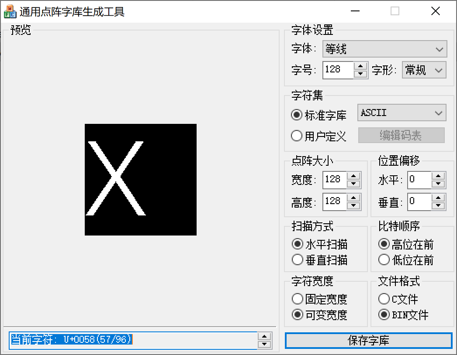Open the ASCII standard library dropdown
The width and height of the screenshot is (457, 355).
coord(402,113)
